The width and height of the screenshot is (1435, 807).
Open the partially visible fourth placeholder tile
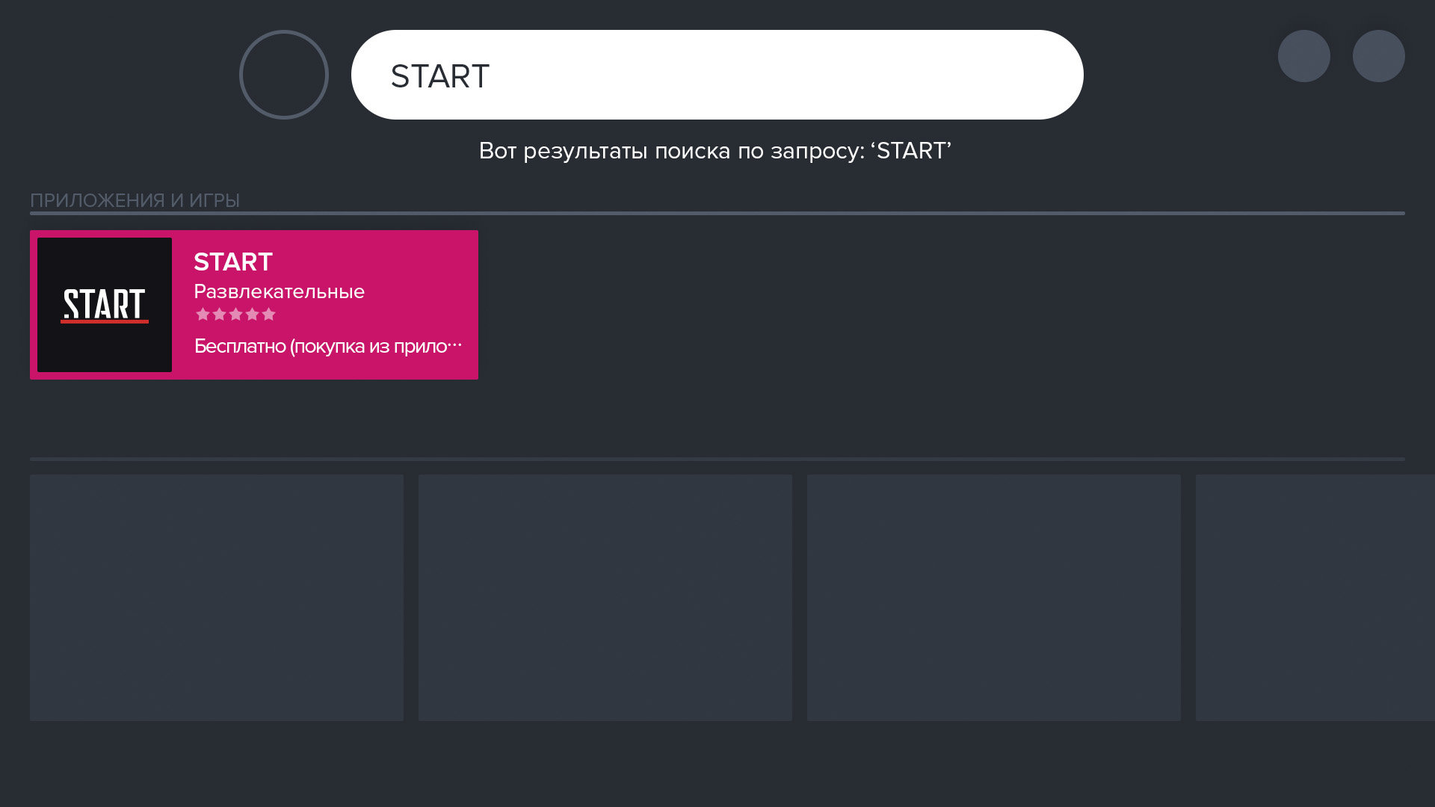tap(1315, 598)
